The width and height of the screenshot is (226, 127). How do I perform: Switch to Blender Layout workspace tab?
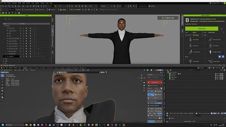(x=25, y=68)
